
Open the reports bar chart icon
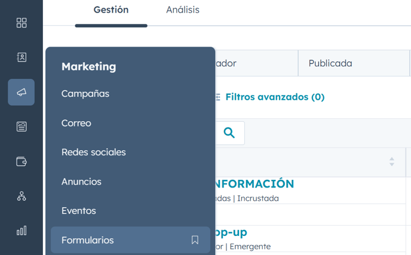coord(22,231)
